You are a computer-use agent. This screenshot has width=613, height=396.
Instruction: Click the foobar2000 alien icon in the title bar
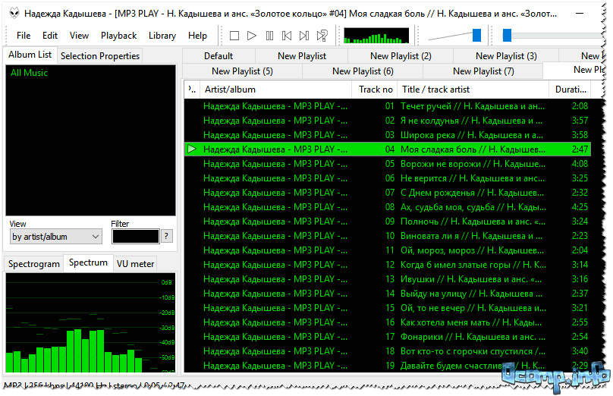tap(12, 14)
